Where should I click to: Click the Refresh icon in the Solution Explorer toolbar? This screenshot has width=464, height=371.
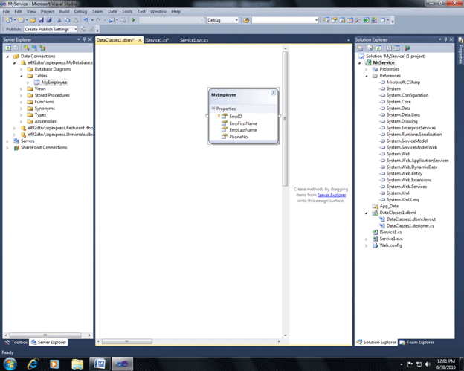click(x=378, y=48)
